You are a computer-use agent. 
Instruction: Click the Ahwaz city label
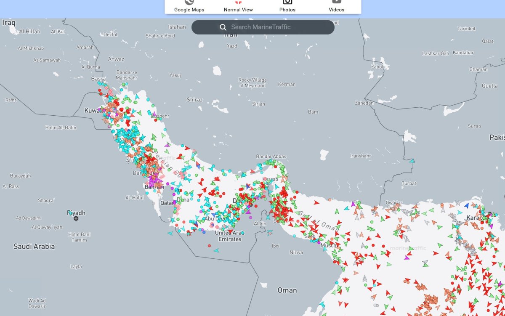click(116, 59)
